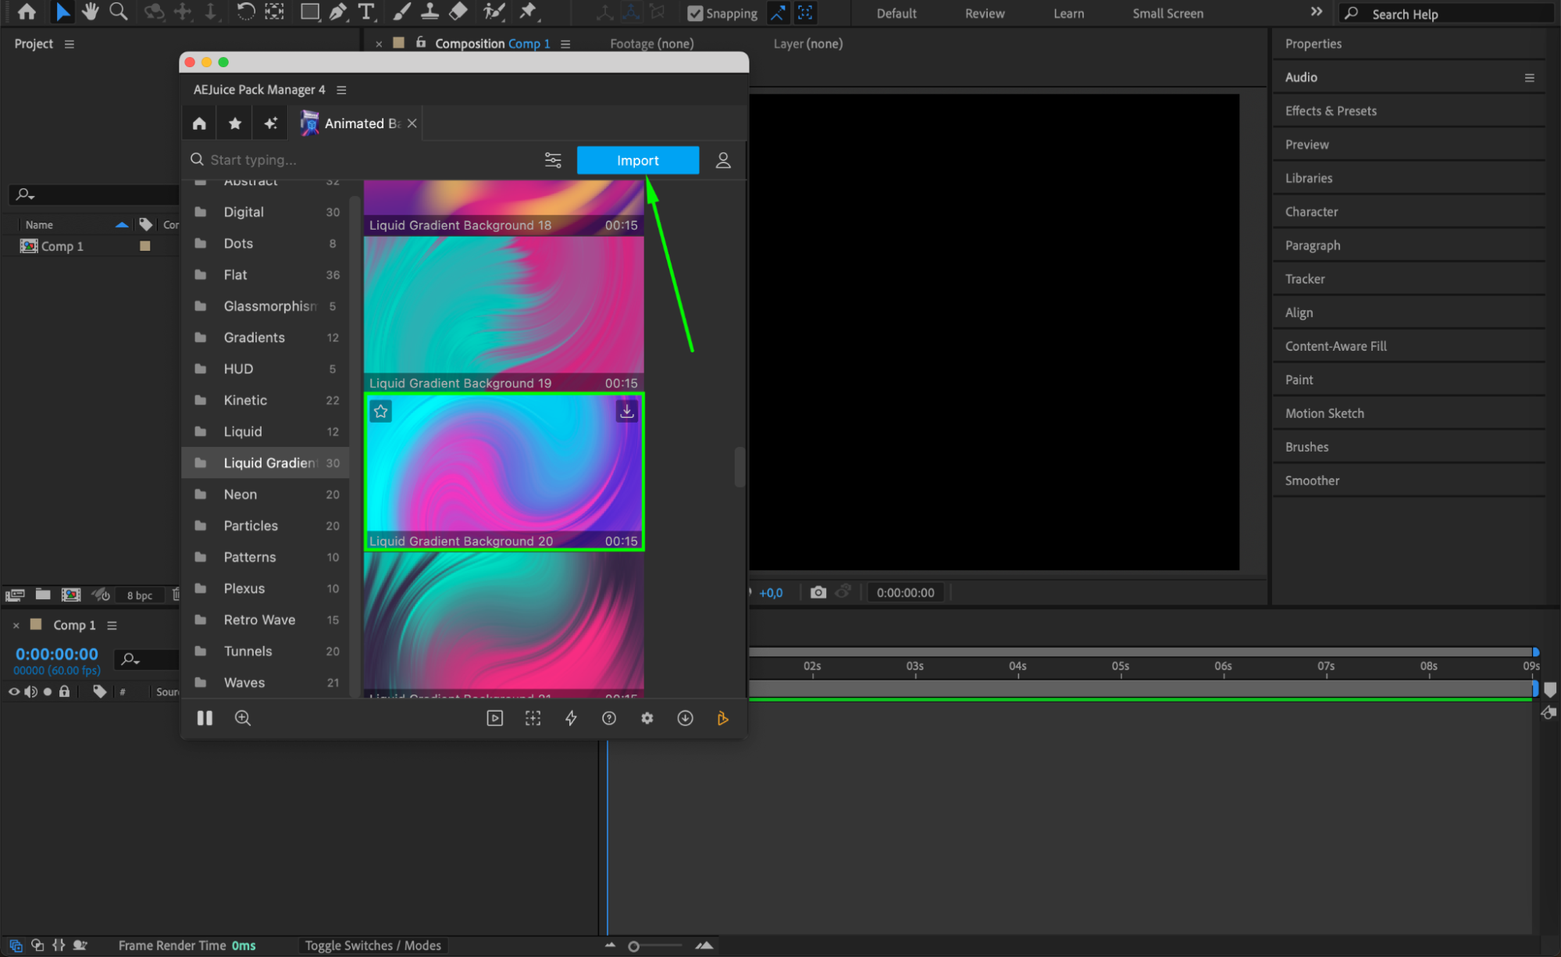This screenshot has height=957, width=1561.
Task: Click the Puppet Pin tool
Action: [x=529, y=12]
